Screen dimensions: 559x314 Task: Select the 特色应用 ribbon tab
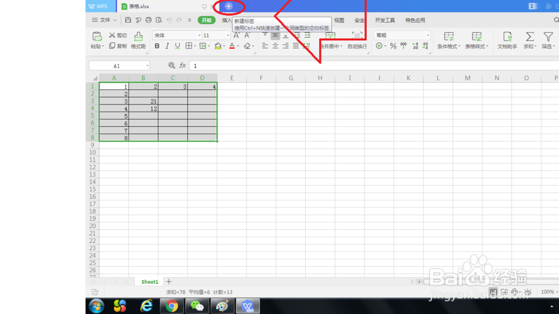[415, 20]
